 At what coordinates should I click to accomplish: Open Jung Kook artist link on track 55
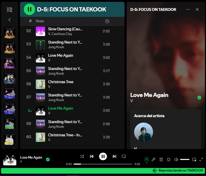(x=56, y=74)
